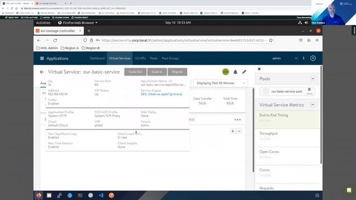Open the Postman icon in the taskbar
The height and width of the screenshot is (200, 356).
pyautogui.click(x=111, y=195)
